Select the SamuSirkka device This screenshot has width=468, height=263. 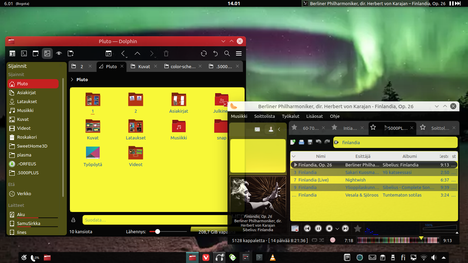pyautogui.click(x=33, y=223)
